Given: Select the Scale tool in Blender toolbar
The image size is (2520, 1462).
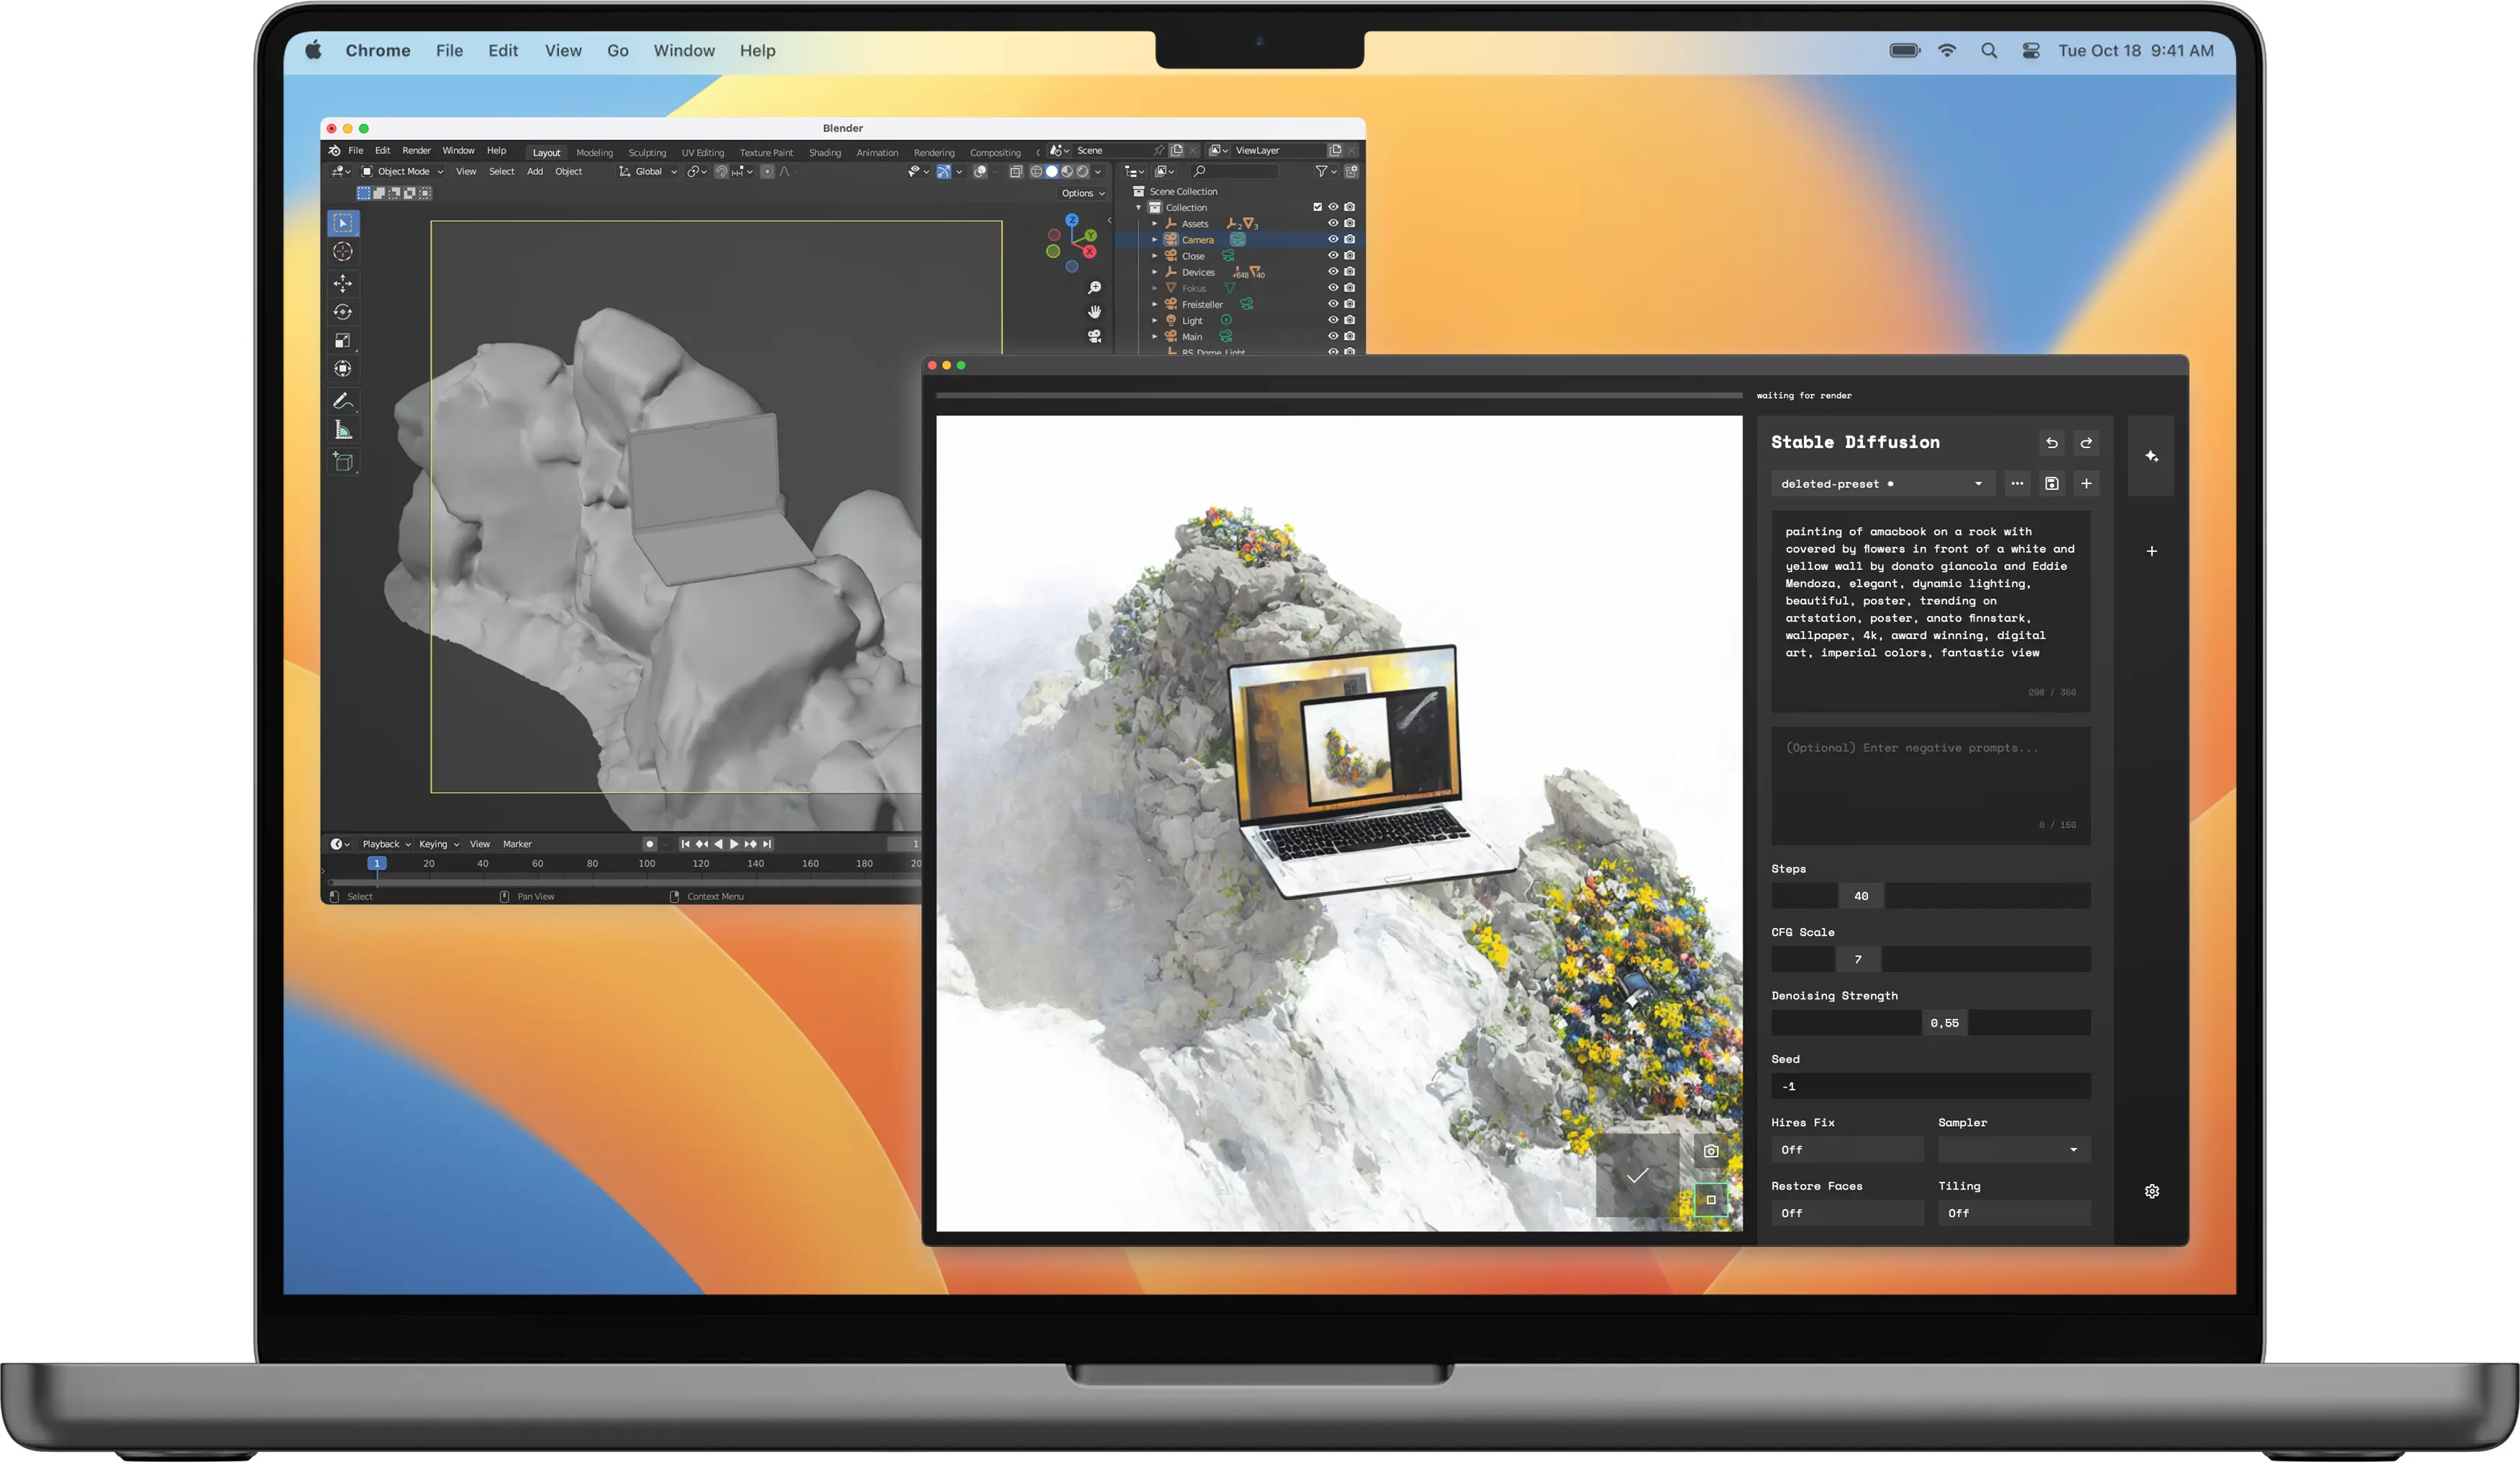Looking at the screenshot, I should [x=343, y=341].
